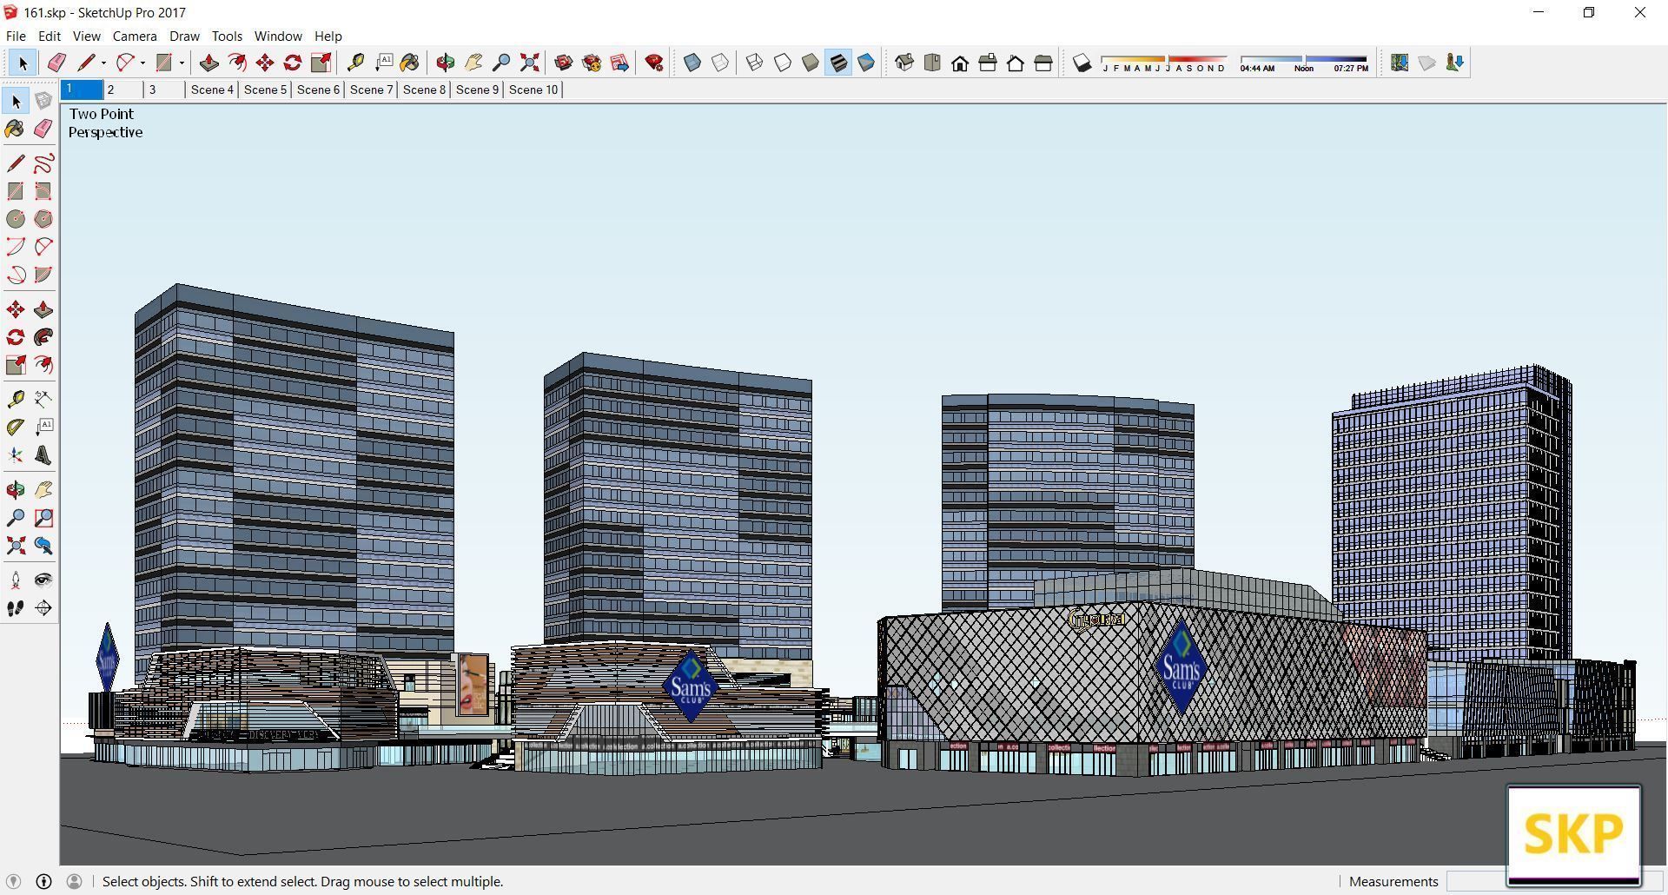Select the Tape Measure tool in top toolbar
The image size is (1668, 895).
click(x=355, y=63)
